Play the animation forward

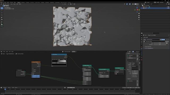72,88
